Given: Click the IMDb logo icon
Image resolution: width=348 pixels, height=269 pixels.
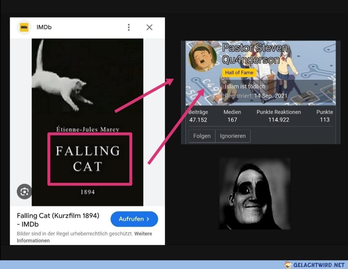Looking at the screenshot, I should click(24, 27).
